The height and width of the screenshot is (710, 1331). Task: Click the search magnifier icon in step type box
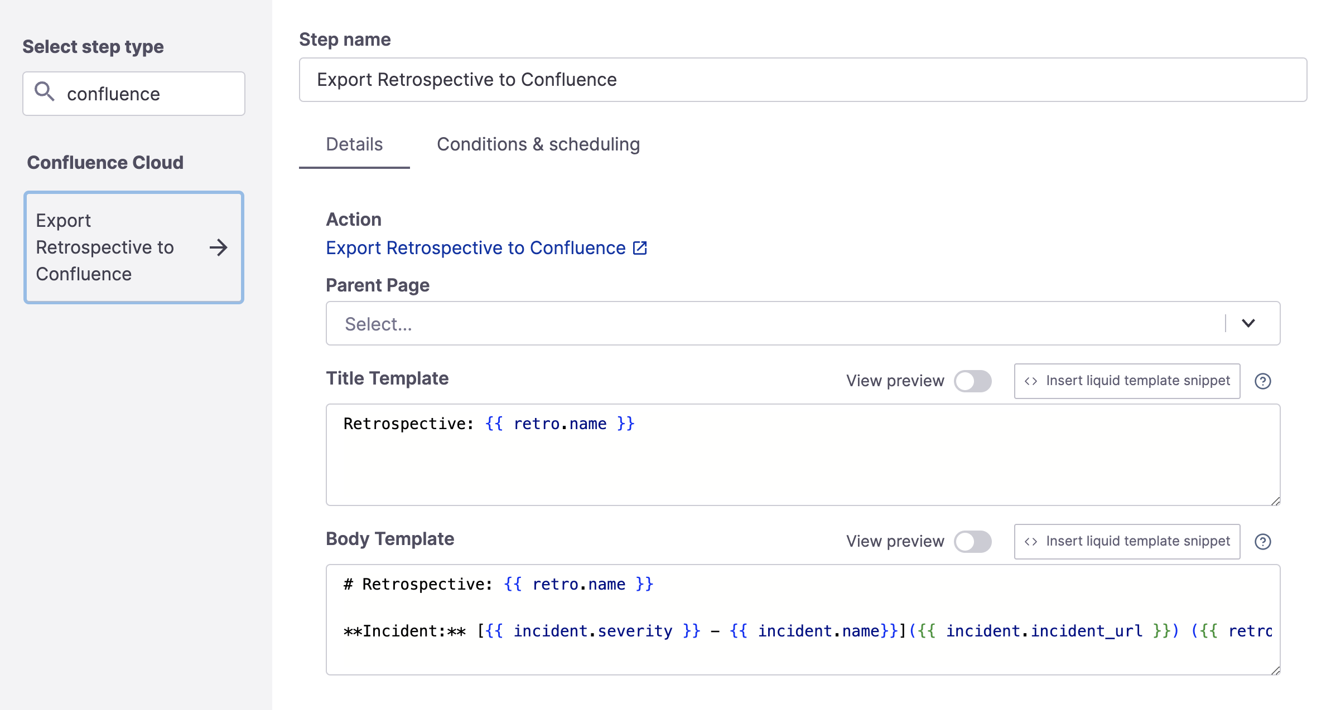[x=45, y=92]
